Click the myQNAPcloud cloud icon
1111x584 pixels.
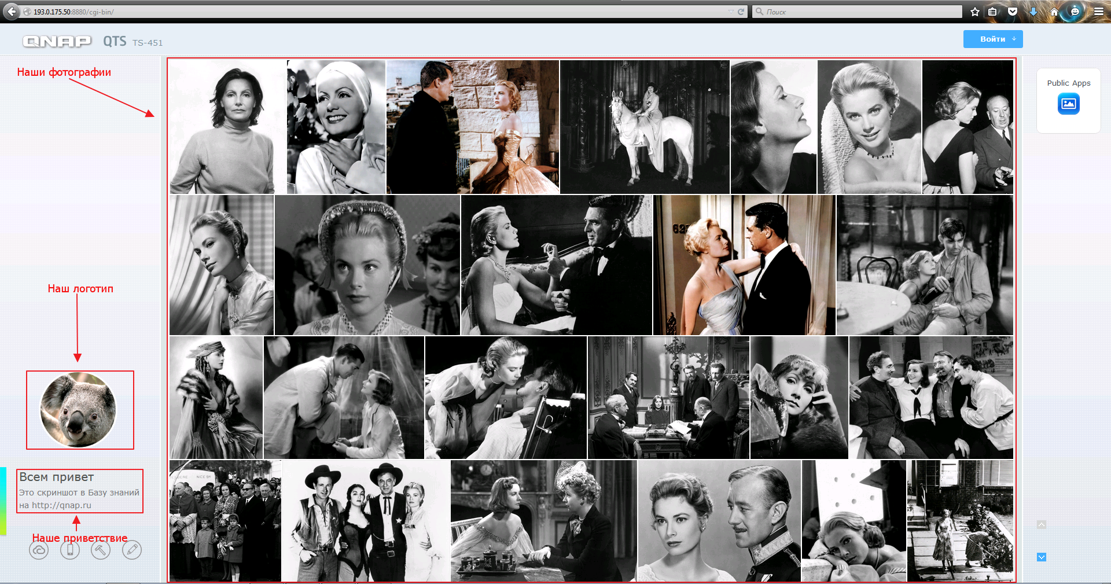pos(39,550)
